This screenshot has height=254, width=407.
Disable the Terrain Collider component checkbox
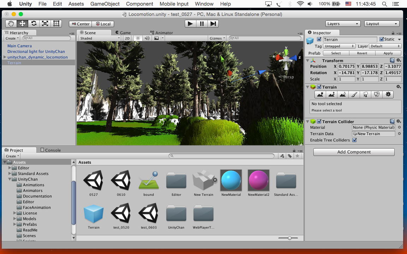click(x=319, y=121)
